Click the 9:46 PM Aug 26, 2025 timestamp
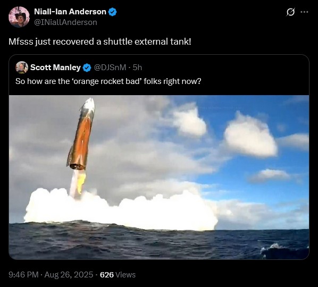Viewport: 318px width, 287px height. 51,275
